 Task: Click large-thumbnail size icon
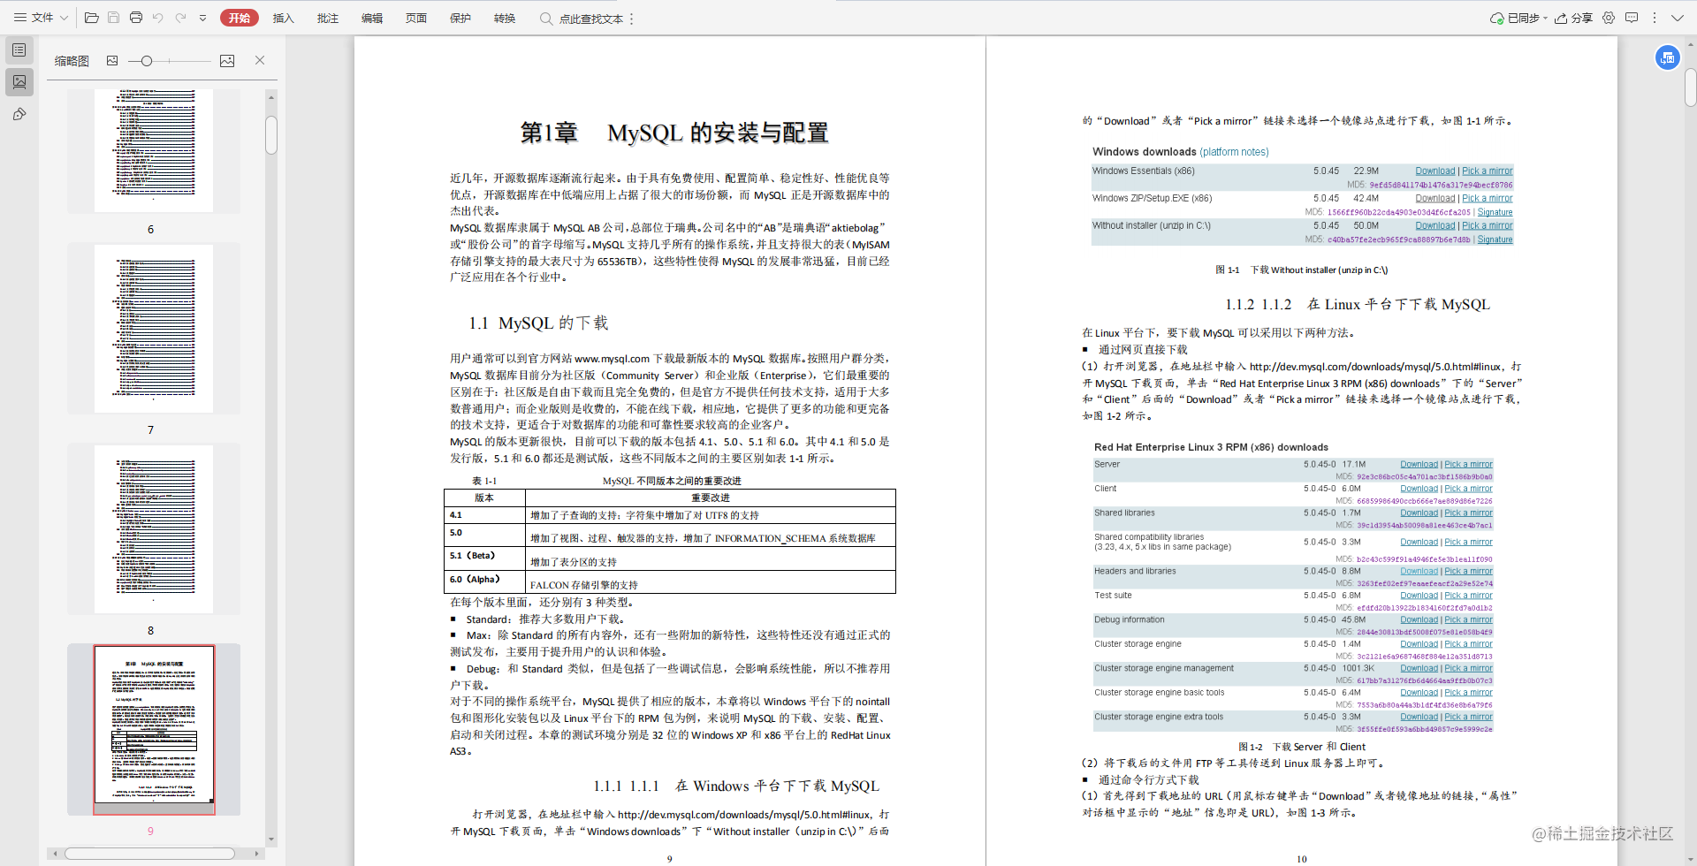[x=227, y=60]
